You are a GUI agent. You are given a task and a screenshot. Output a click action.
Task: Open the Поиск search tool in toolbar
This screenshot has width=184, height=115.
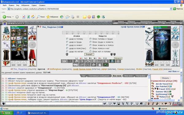(40, 17)
